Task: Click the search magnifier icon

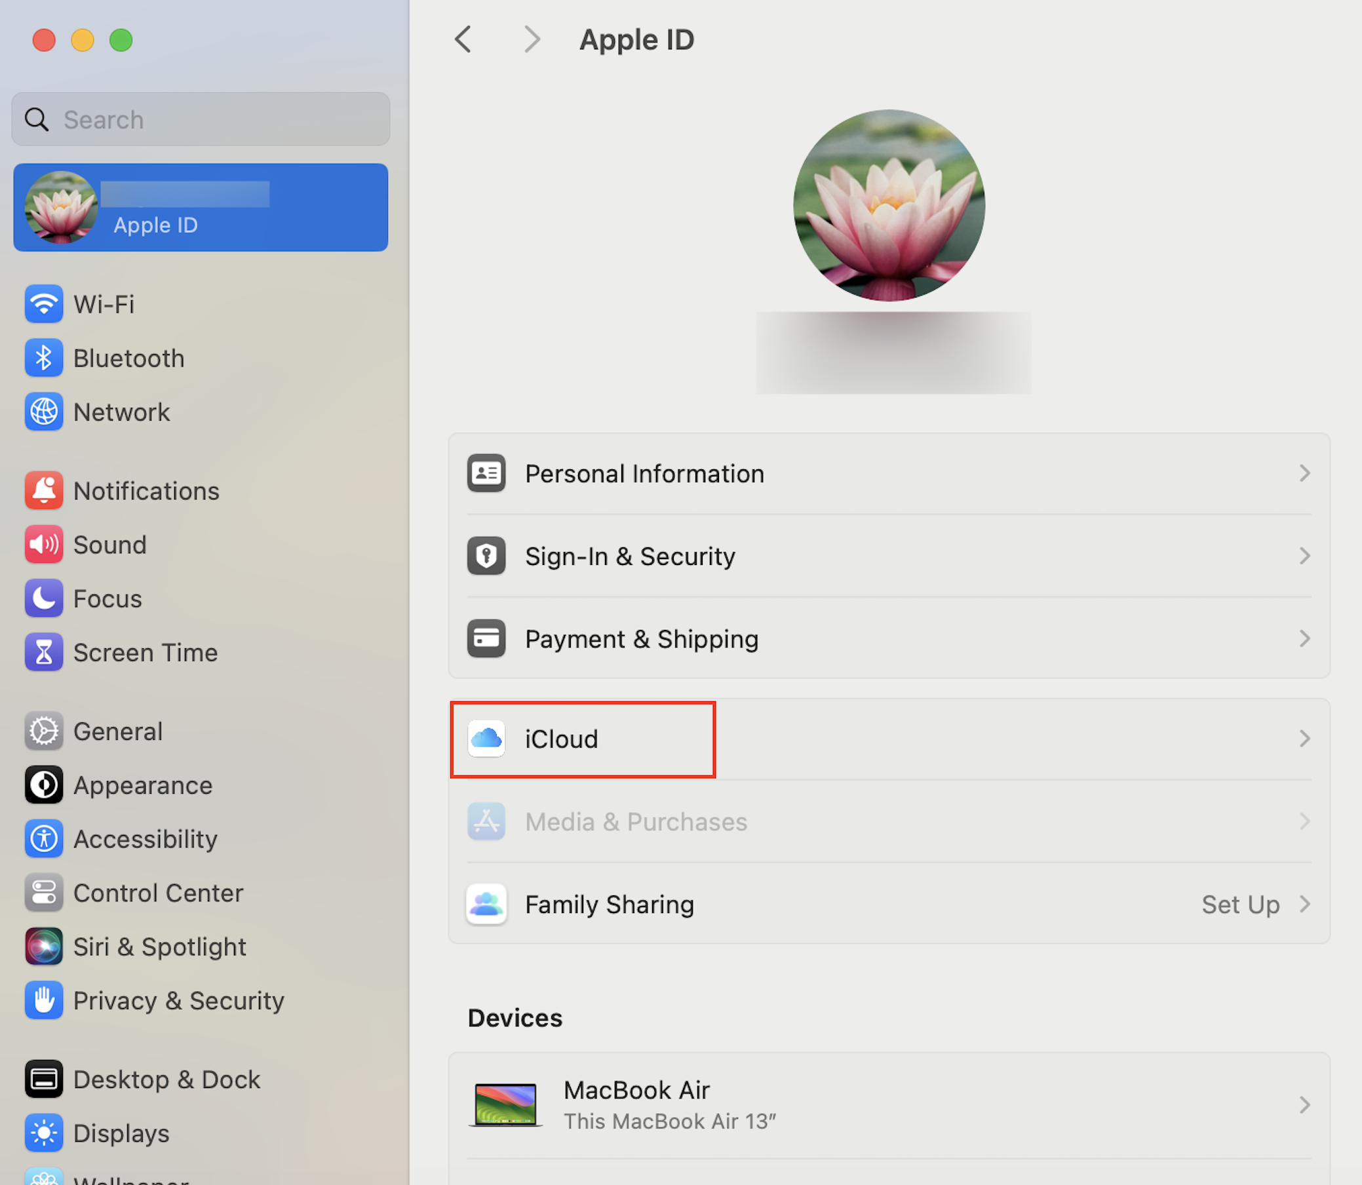Action: coord(36,120)
